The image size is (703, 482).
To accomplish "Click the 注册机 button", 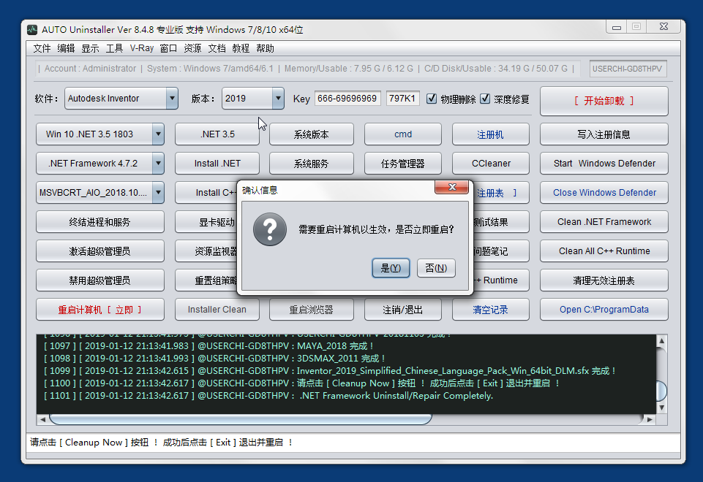I will (x=490, y=134).
